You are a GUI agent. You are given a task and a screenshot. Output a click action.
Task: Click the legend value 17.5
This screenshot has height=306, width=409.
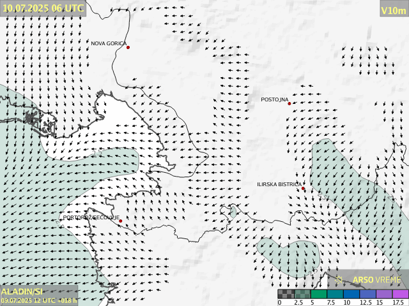point(398,302)
